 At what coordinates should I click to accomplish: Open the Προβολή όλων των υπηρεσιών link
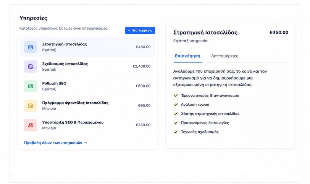point(56,143)
